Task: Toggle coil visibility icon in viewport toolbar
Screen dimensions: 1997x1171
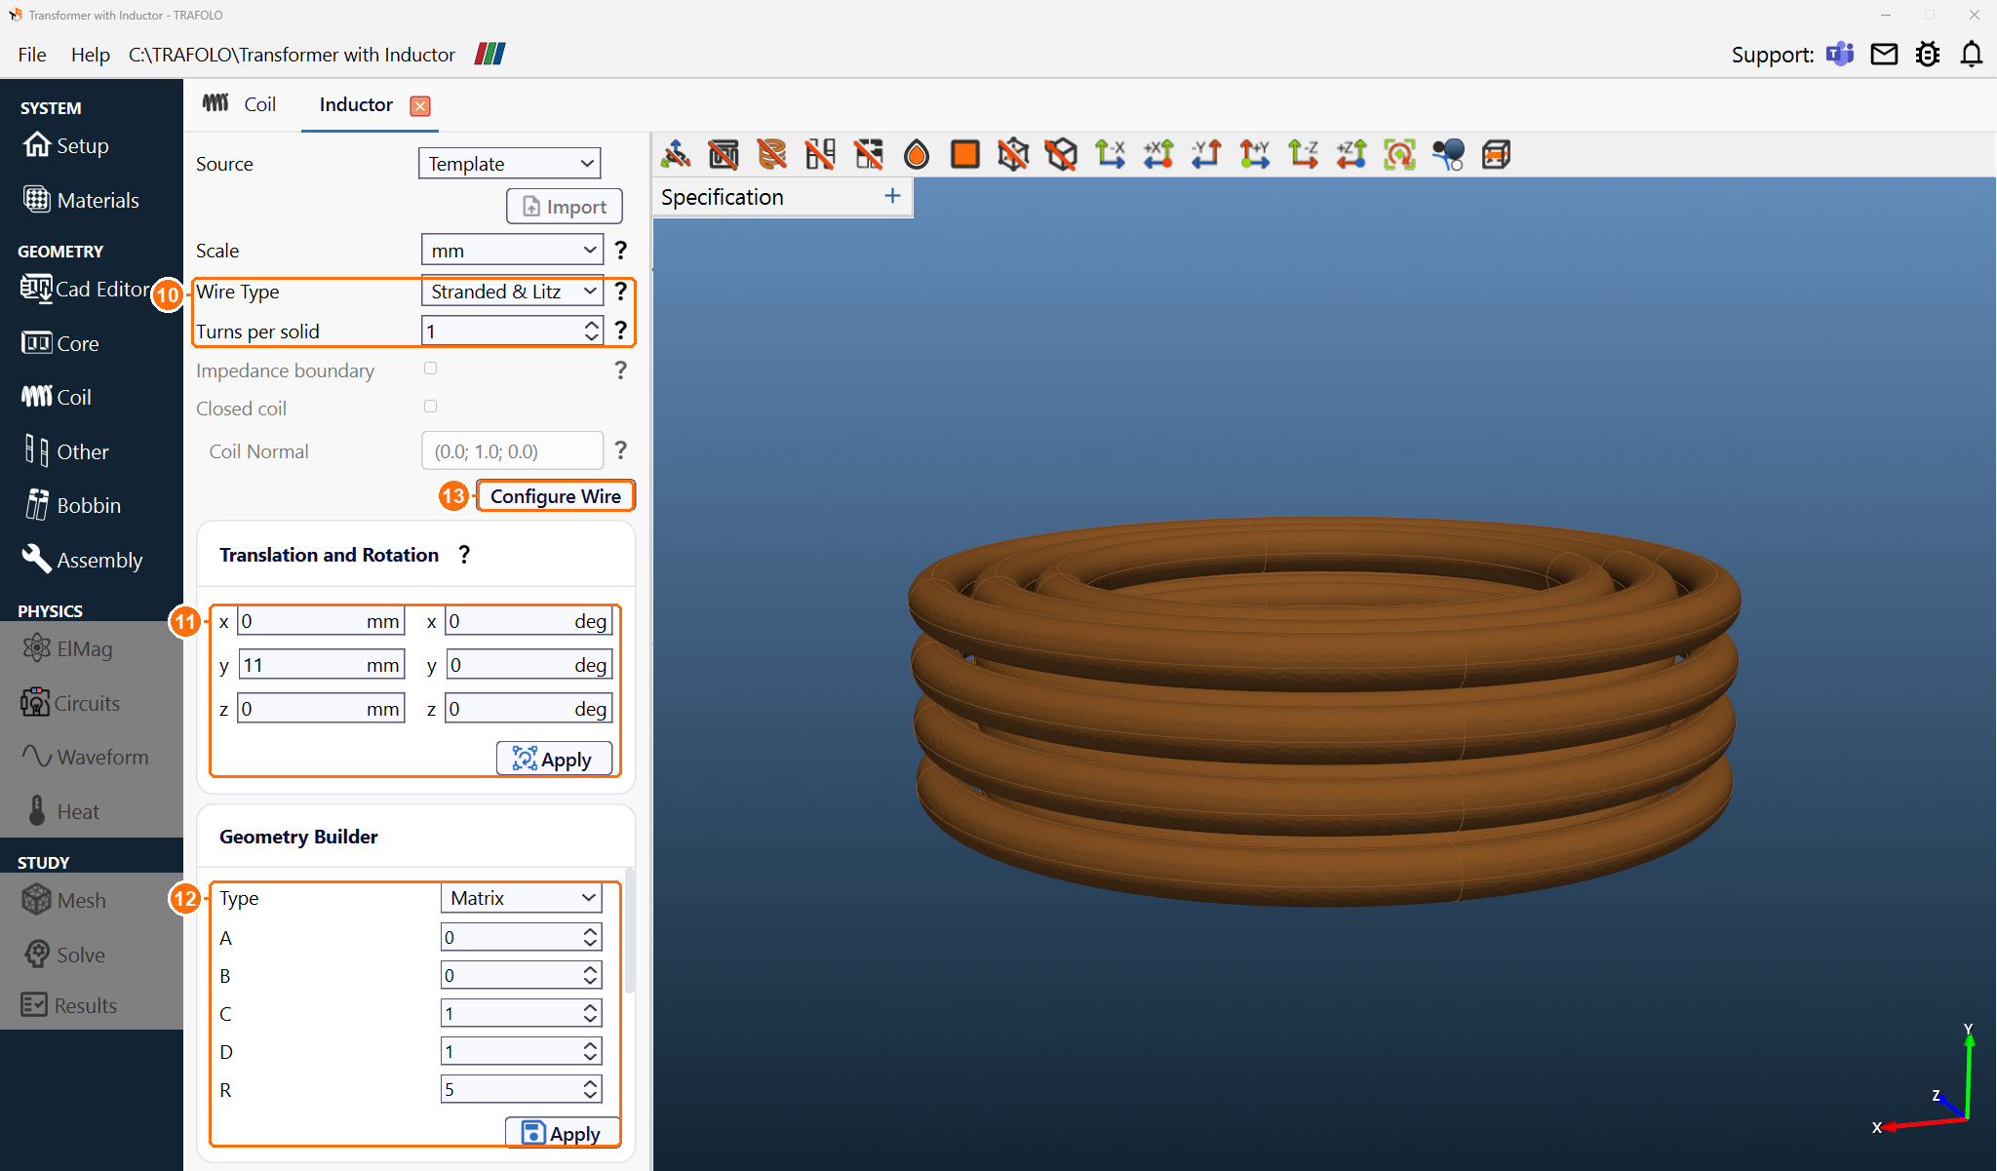Action: click(771, 154)
